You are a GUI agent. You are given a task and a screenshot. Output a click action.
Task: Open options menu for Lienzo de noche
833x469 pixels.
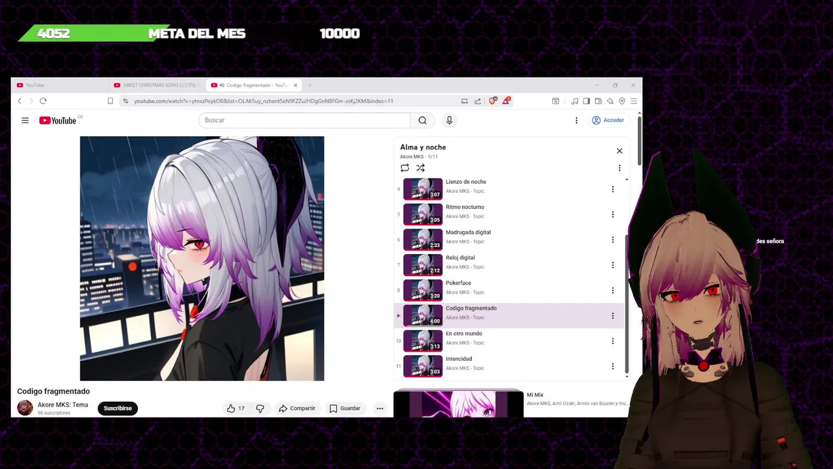612,189
